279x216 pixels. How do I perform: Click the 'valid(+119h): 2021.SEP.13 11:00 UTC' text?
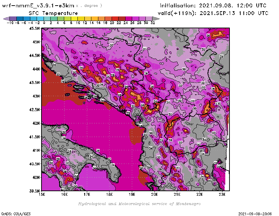[x=213, y=13]
